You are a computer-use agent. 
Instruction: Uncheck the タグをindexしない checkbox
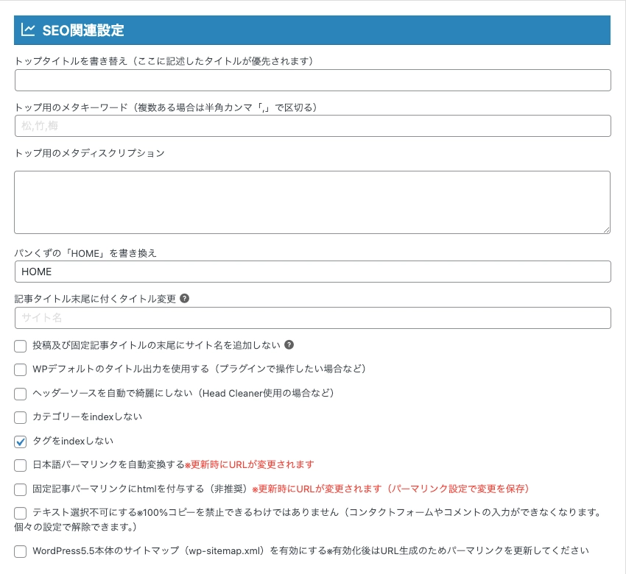(21, 442)
